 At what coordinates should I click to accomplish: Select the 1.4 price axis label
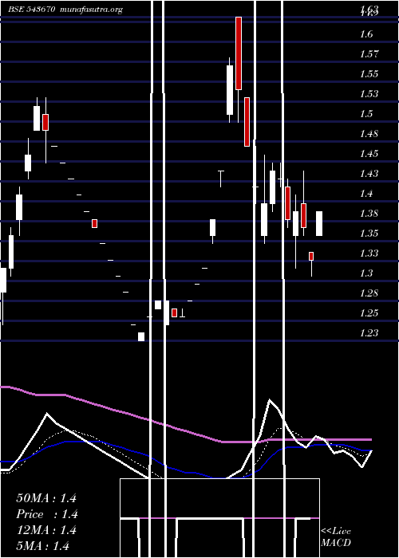coord(367,194)
